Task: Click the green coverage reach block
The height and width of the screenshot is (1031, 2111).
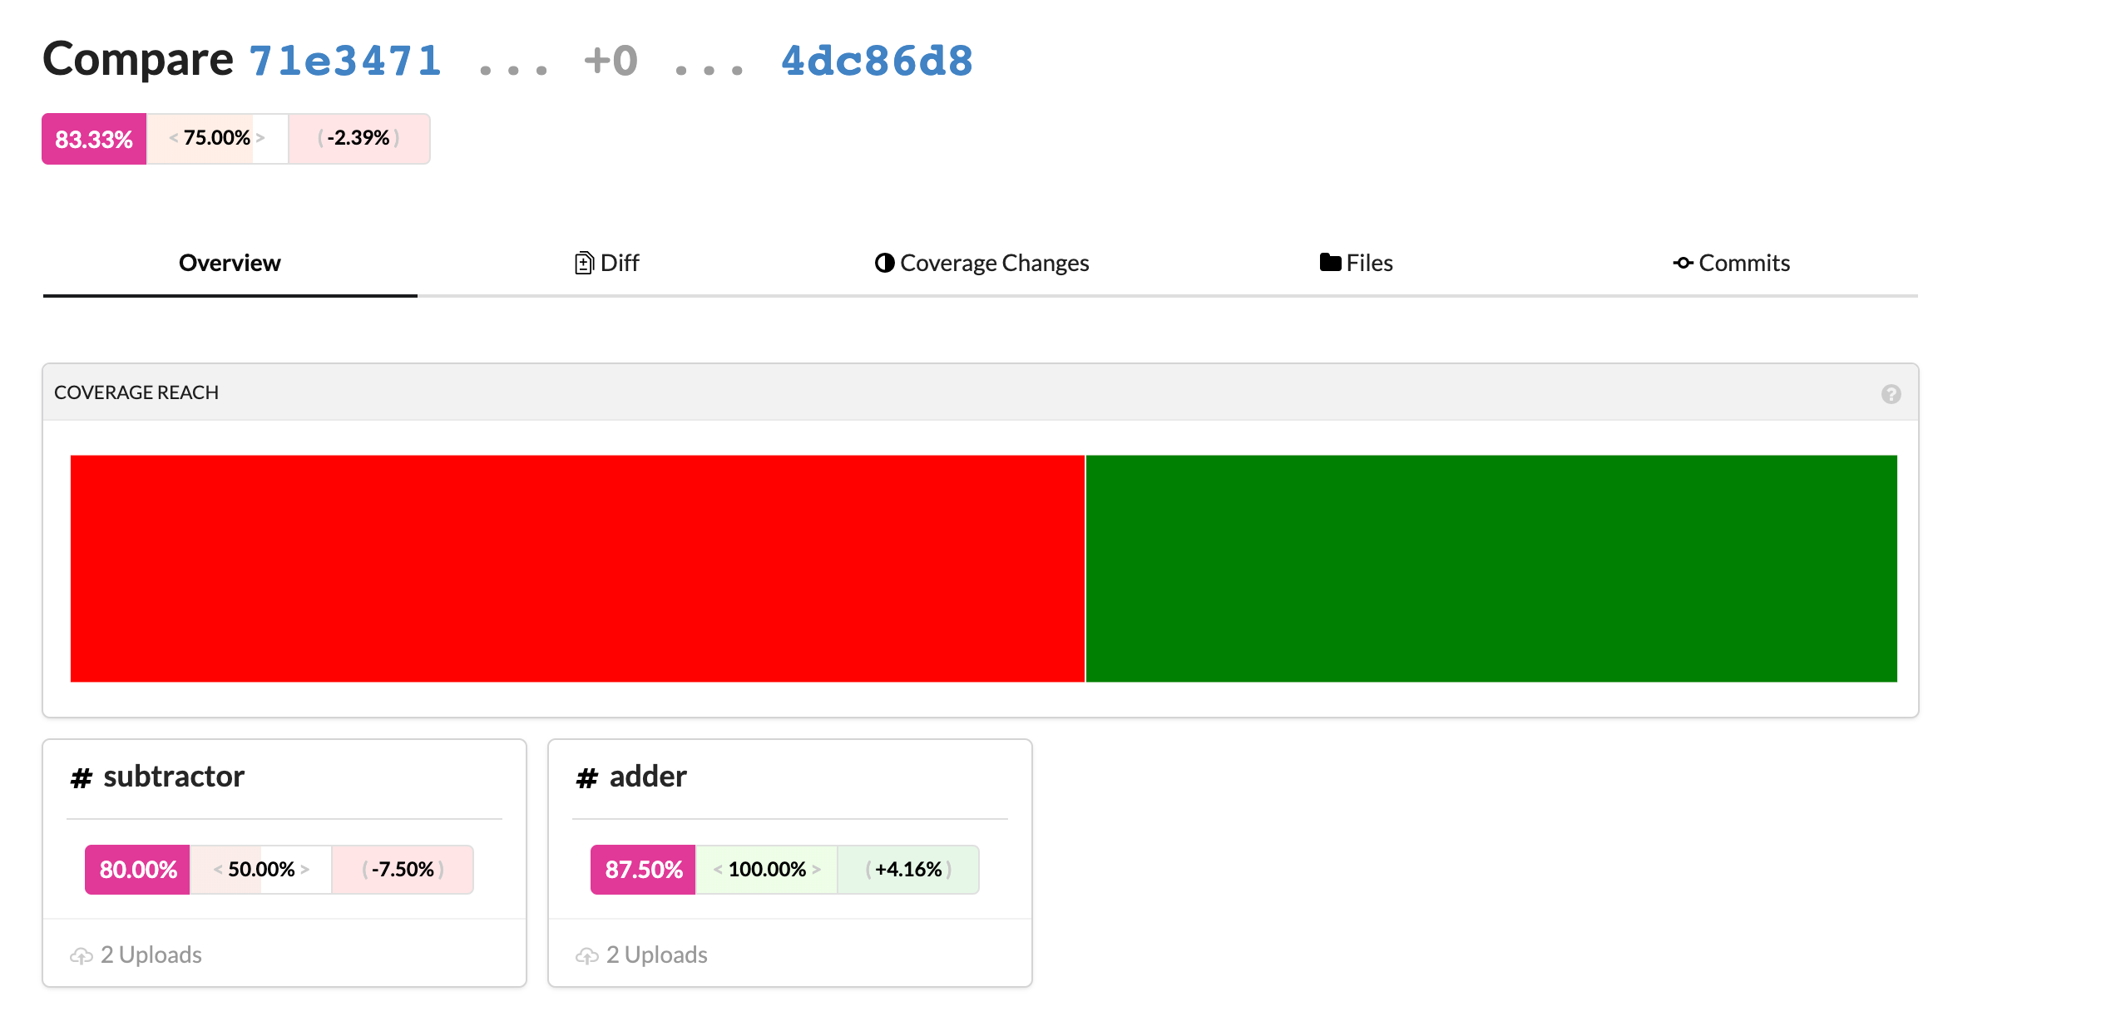Action: 1491,569
